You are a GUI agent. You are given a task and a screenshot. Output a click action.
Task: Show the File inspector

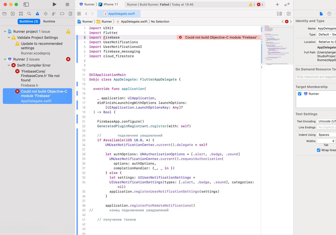[x=321, y=14]
